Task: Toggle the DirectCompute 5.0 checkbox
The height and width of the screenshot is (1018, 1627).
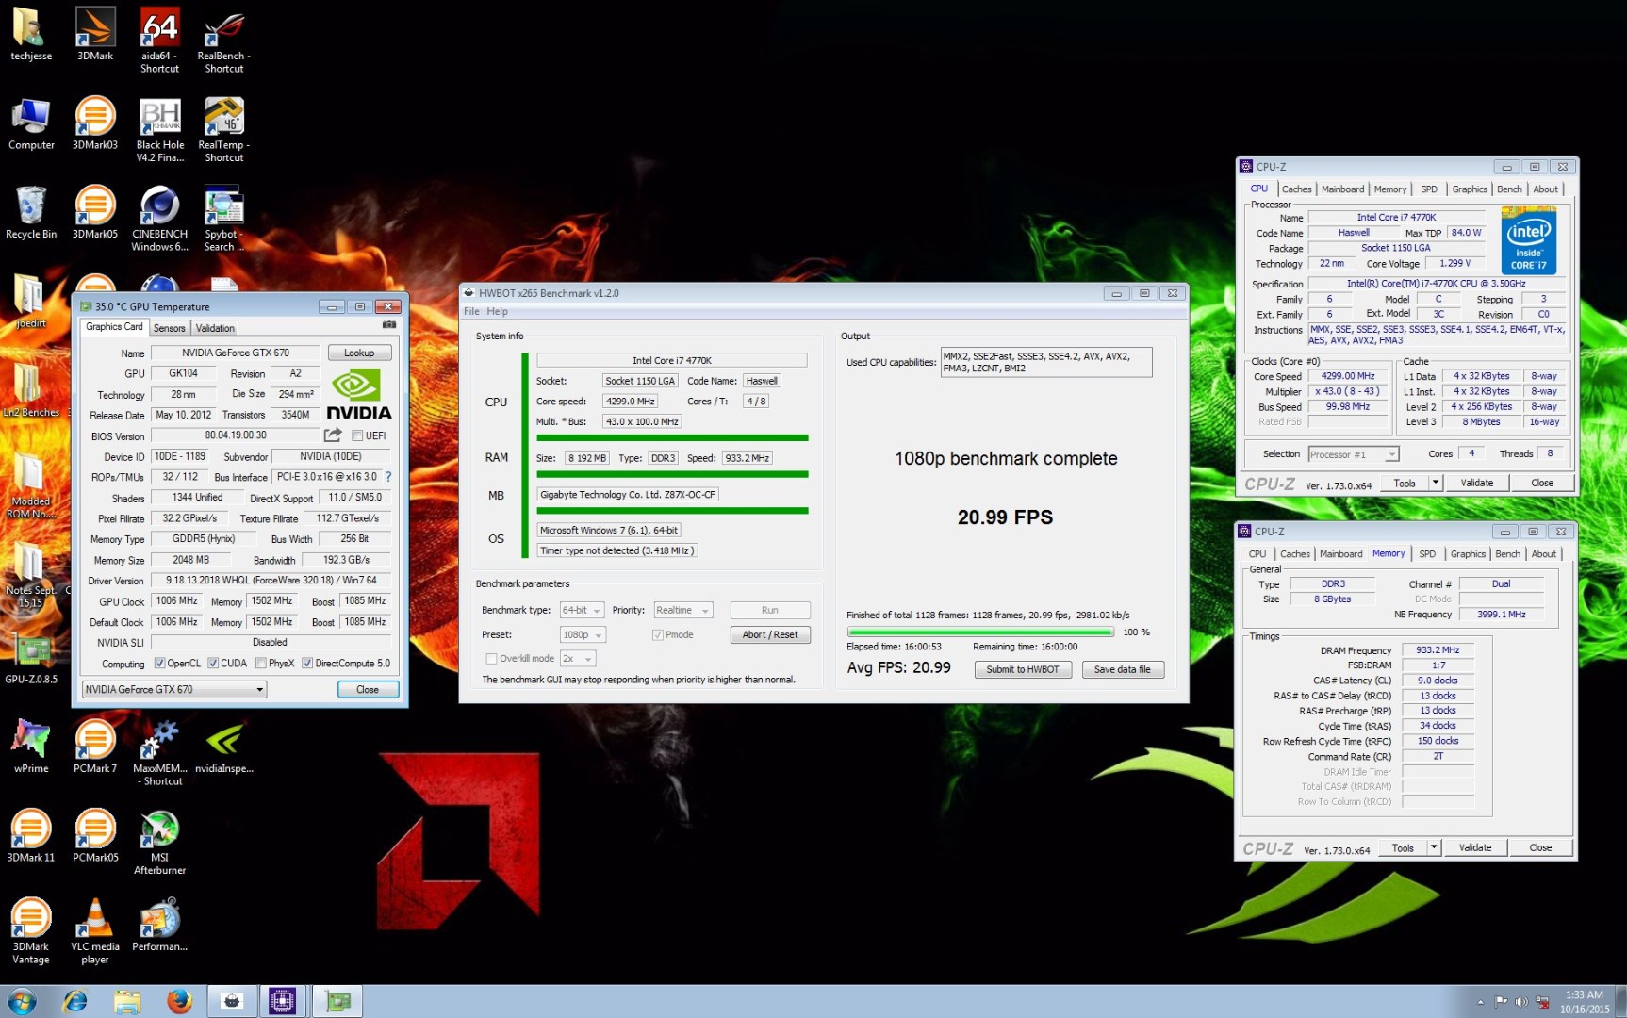Action: (306, 664)
